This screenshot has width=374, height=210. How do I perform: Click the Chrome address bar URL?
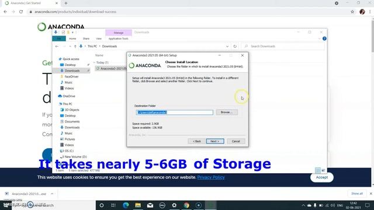[x=75, y=12]
